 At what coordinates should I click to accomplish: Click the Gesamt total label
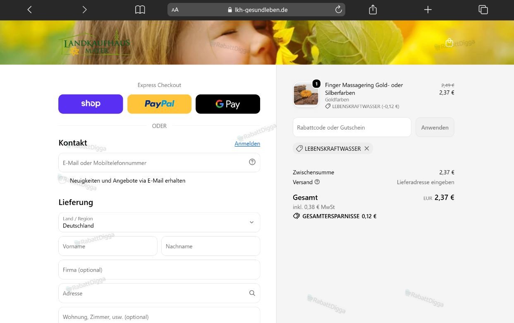305,198
